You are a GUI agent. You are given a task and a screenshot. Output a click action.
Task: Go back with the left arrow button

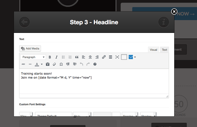tap(25, 22)
